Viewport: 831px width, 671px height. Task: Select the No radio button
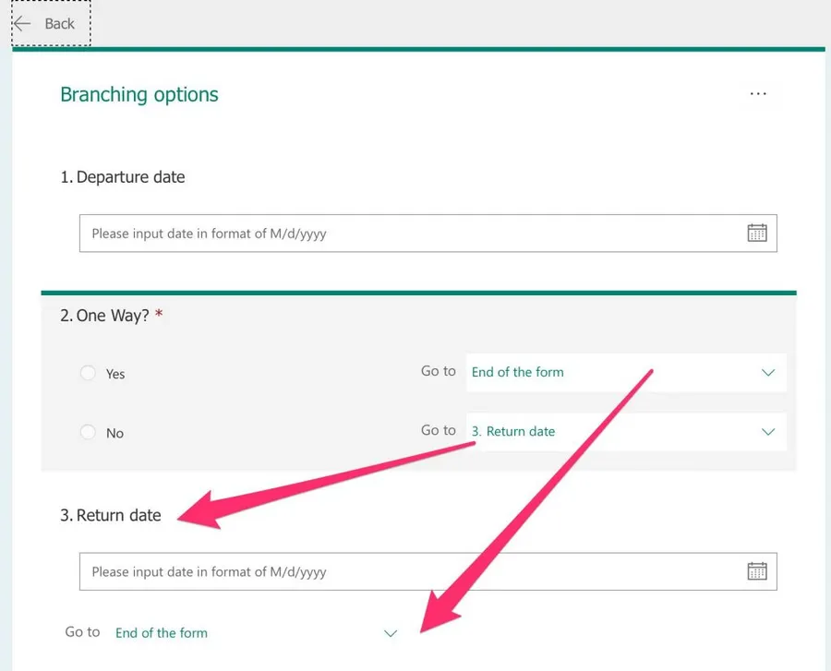(89, 432)
